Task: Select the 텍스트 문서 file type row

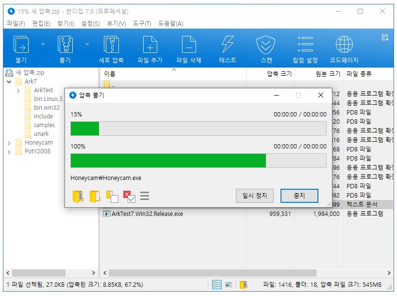Action: [362, 204]
